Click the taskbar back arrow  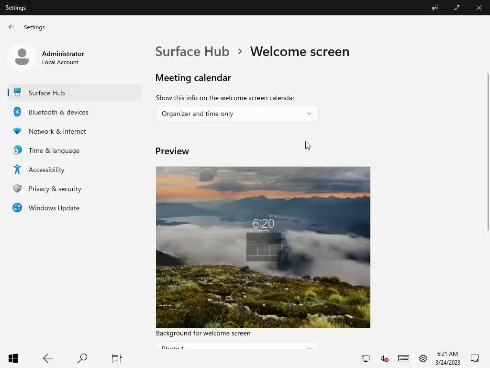click(48, 358)
